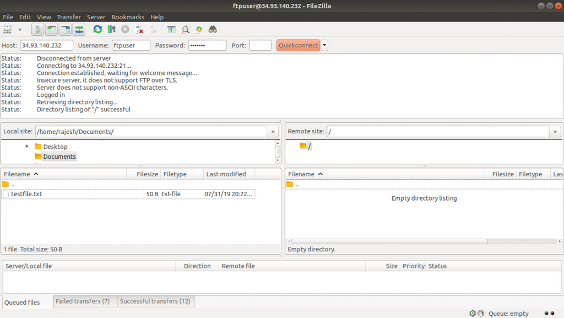Toggle transfer queue display
The image size is (564, 318).
click(79, 30)
